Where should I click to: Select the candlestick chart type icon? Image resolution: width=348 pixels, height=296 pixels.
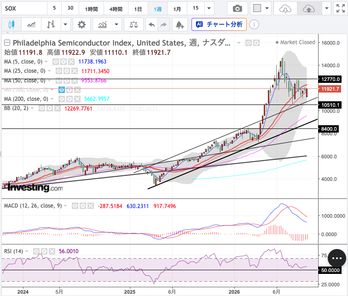pyautogui.click(x=12, y=24)
